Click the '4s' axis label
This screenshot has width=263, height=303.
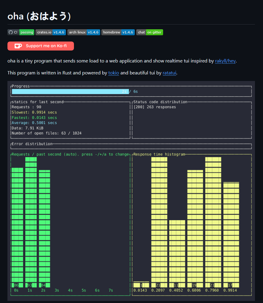[70, 290]
